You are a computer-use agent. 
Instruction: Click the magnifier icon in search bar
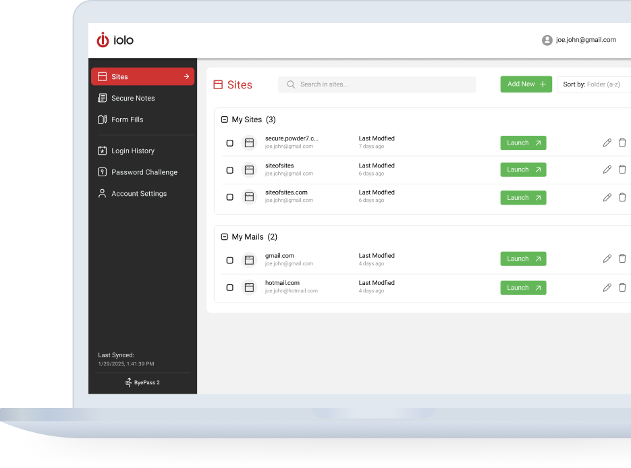pyautogui.click(x=291, y=84)
